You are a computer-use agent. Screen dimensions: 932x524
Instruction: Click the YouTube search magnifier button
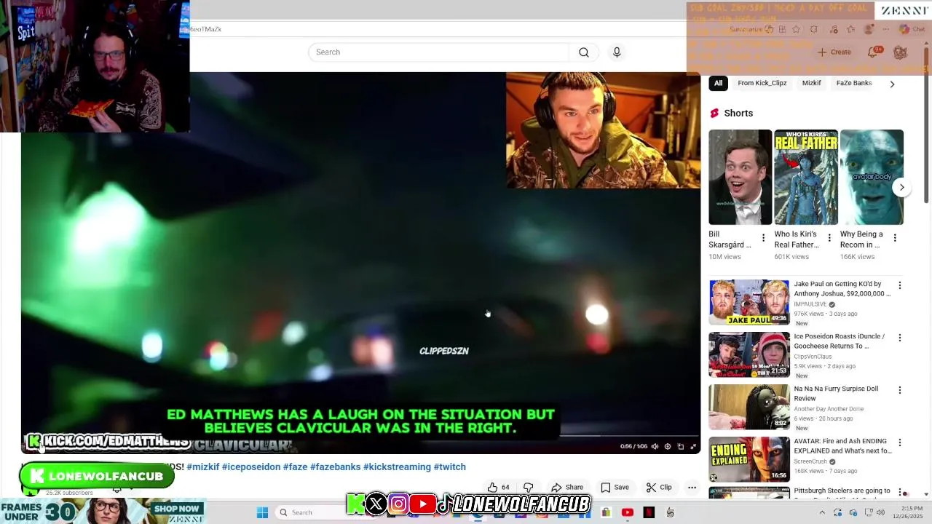[583, 52]
